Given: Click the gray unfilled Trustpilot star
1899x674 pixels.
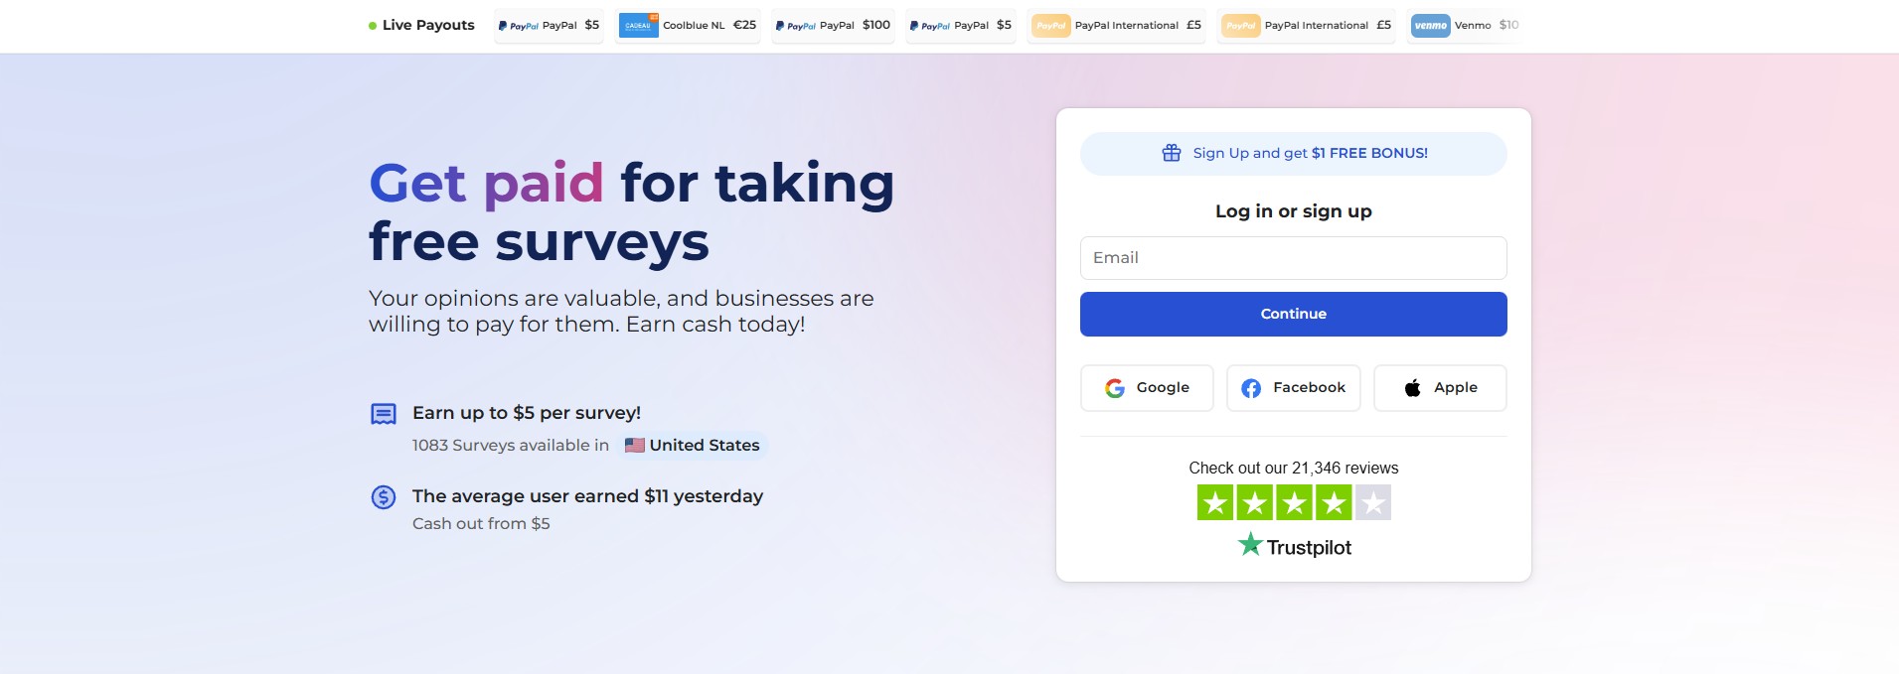Looking at the screenshot, I should pos(1372,503).
